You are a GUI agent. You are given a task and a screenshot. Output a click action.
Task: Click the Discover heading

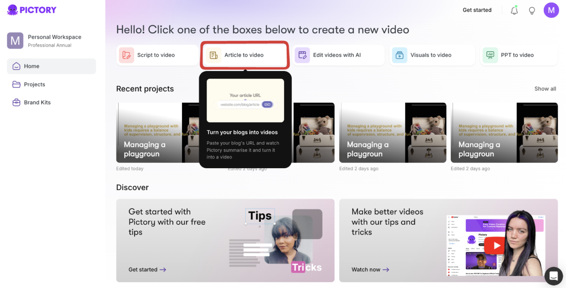[x=132, y=187]
